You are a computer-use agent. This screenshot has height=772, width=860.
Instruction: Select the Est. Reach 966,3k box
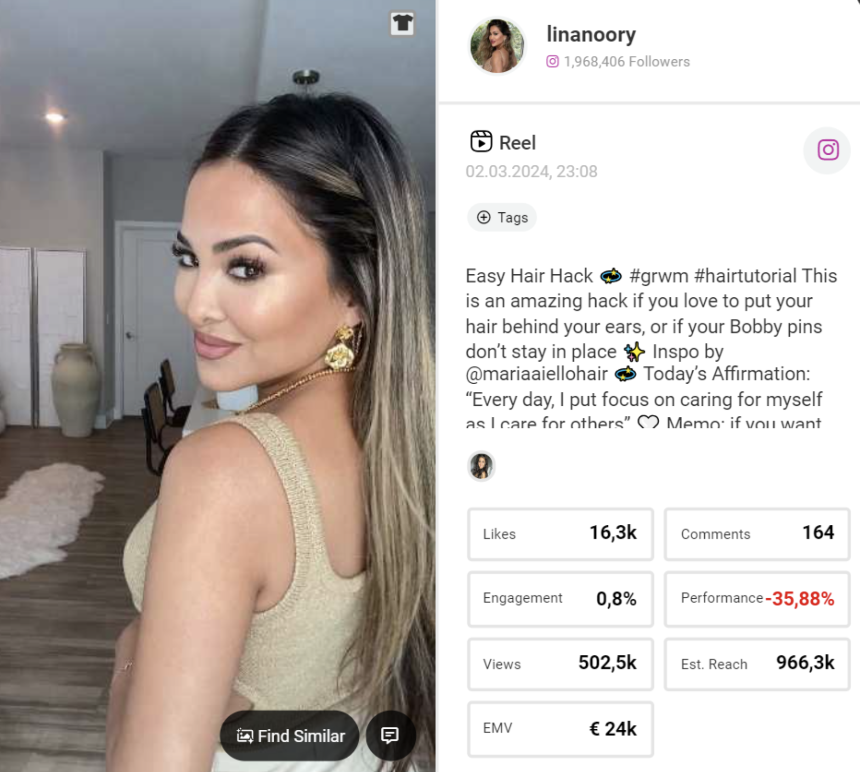pos(757,664)
